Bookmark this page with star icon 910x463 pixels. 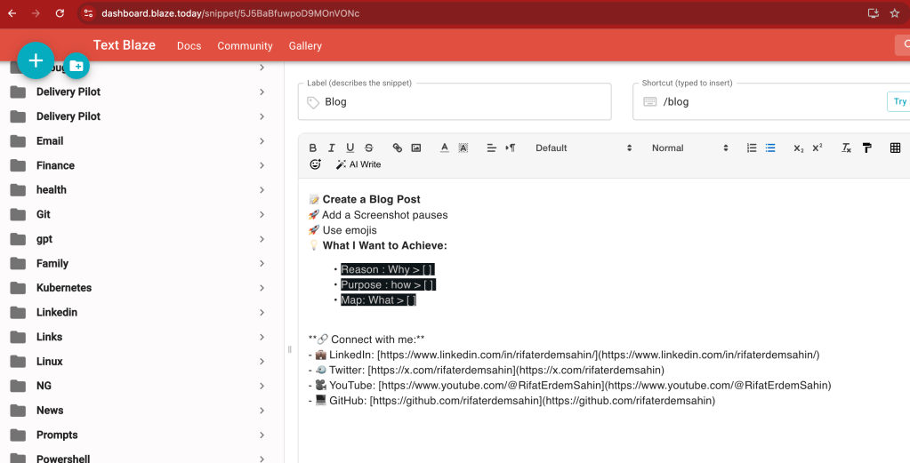[894, 12]
